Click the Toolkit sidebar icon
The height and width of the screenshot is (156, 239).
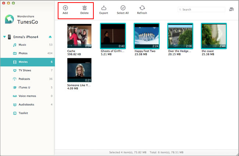[x=15, y=113]
